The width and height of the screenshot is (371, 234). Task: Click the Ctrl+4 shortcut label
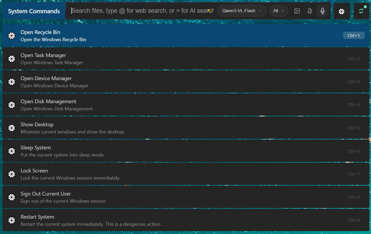(354, 105)
